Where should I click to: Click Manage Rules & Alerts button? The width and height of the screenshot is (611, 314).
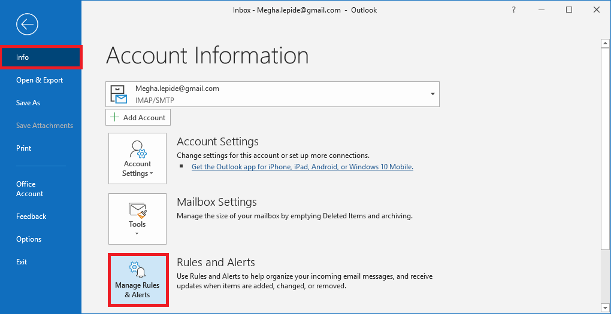tap(138, 280)
